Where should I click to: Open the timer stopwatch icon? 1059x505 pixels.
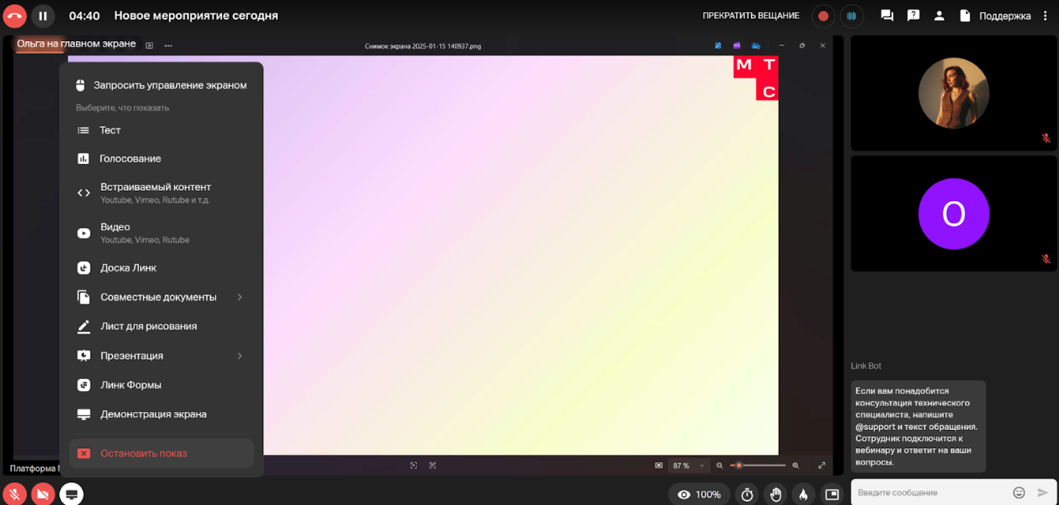747,494
